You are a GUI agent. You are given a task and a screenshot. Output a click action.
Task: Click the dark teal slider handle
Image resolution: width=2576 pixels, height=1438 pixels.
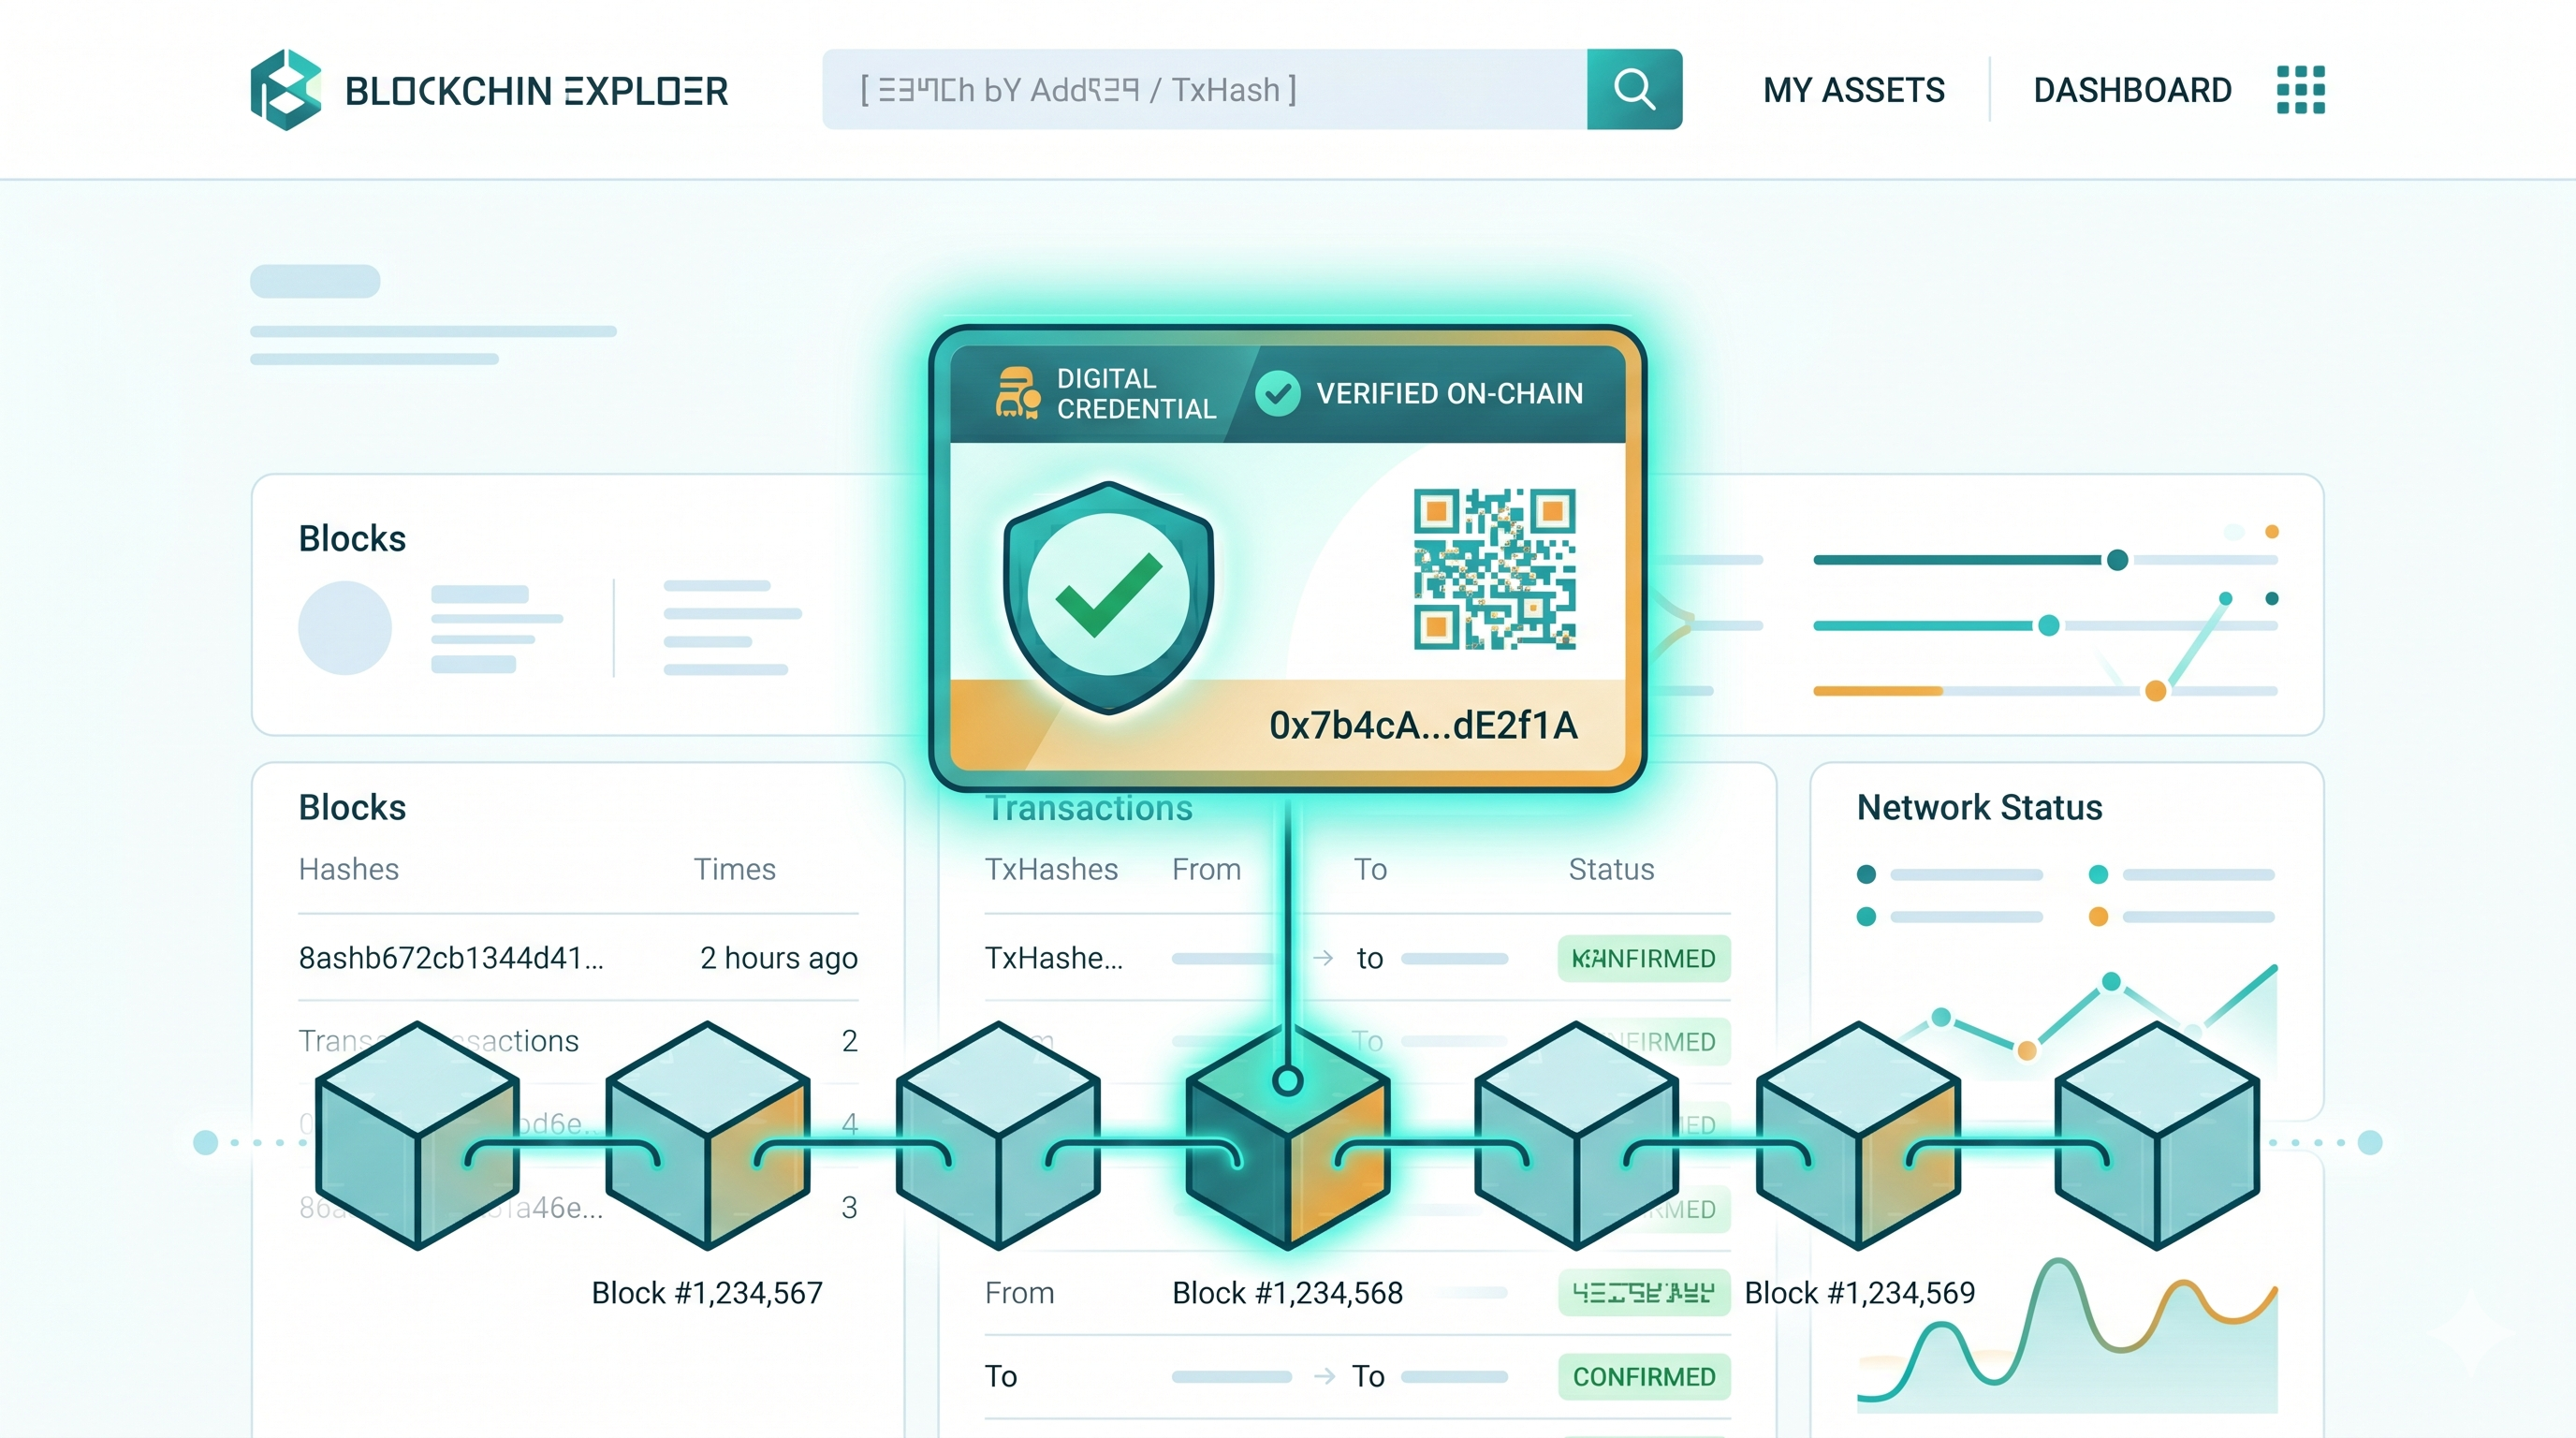[2117, 560]
